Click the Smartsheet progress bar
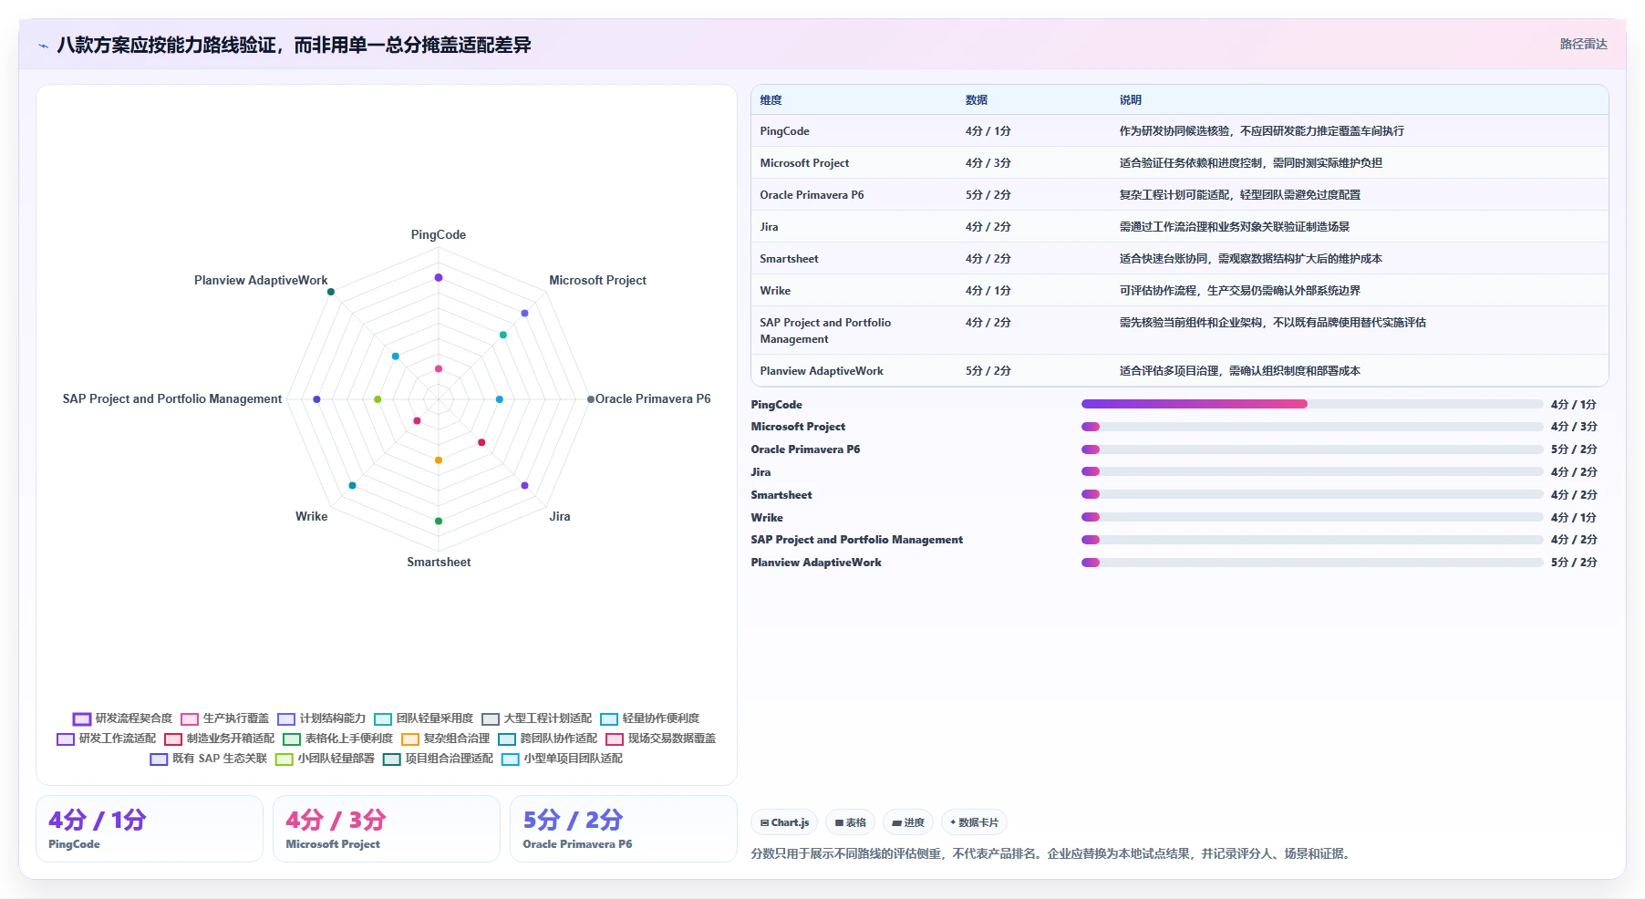1645x899 pixels. 1312,494
